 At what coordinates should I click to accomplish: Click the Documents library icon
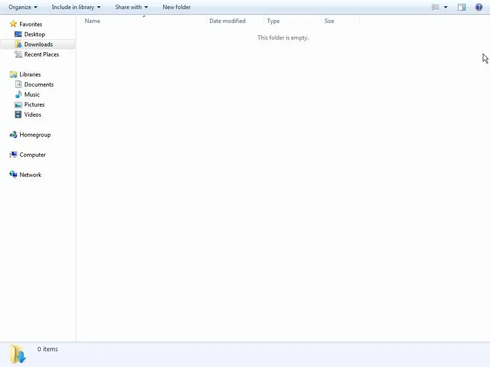pos(18,84)
